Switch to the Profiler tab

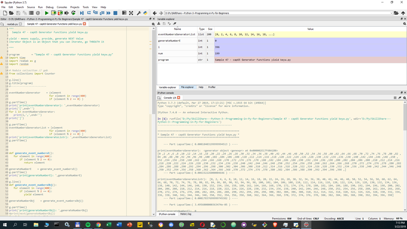(x=212, y=87)
